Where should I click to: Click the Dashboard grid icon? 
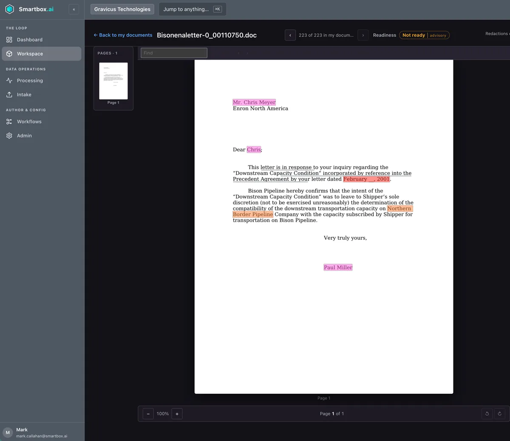click(x=9, y=40)
